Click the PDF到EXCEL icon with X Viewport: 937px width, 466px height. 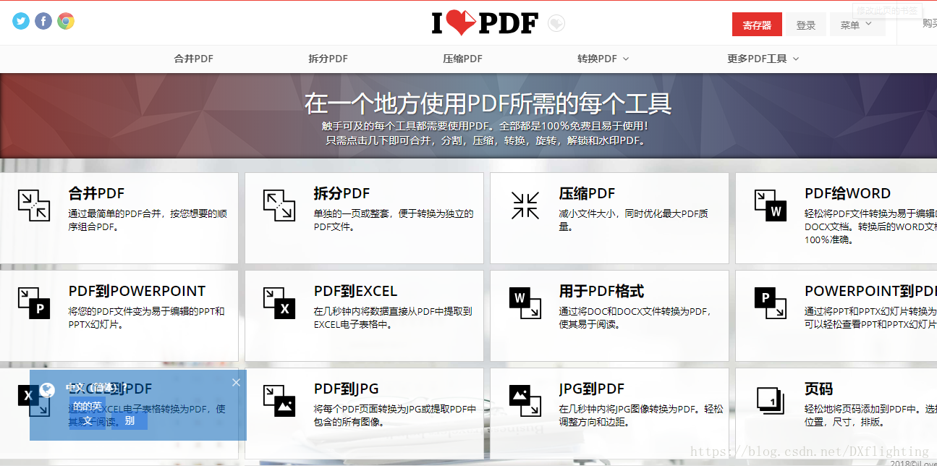279,302
